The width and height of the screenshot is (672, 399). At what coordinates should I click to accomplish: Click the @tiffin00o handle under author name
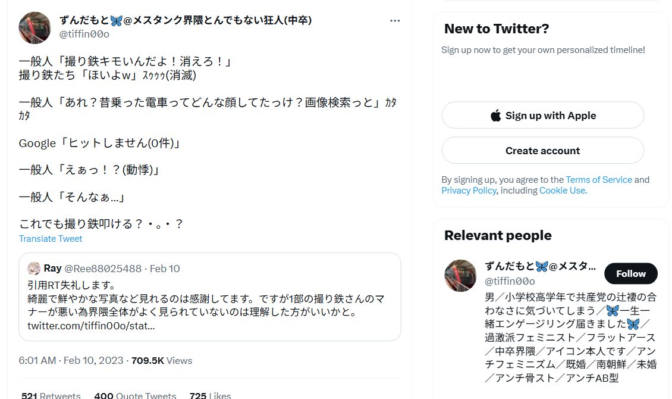84,35
